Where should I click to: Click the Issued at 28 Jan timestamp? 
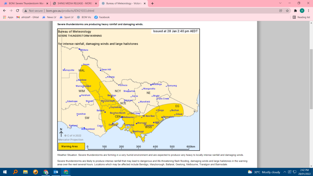tap(175, 31)
